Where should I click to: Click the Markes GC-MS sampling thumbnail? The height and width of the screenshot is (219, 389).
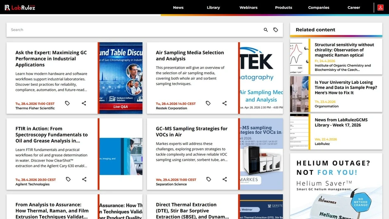pos(261,154)
